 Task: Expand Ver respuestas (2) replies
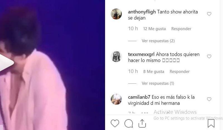tap(158, 41)
